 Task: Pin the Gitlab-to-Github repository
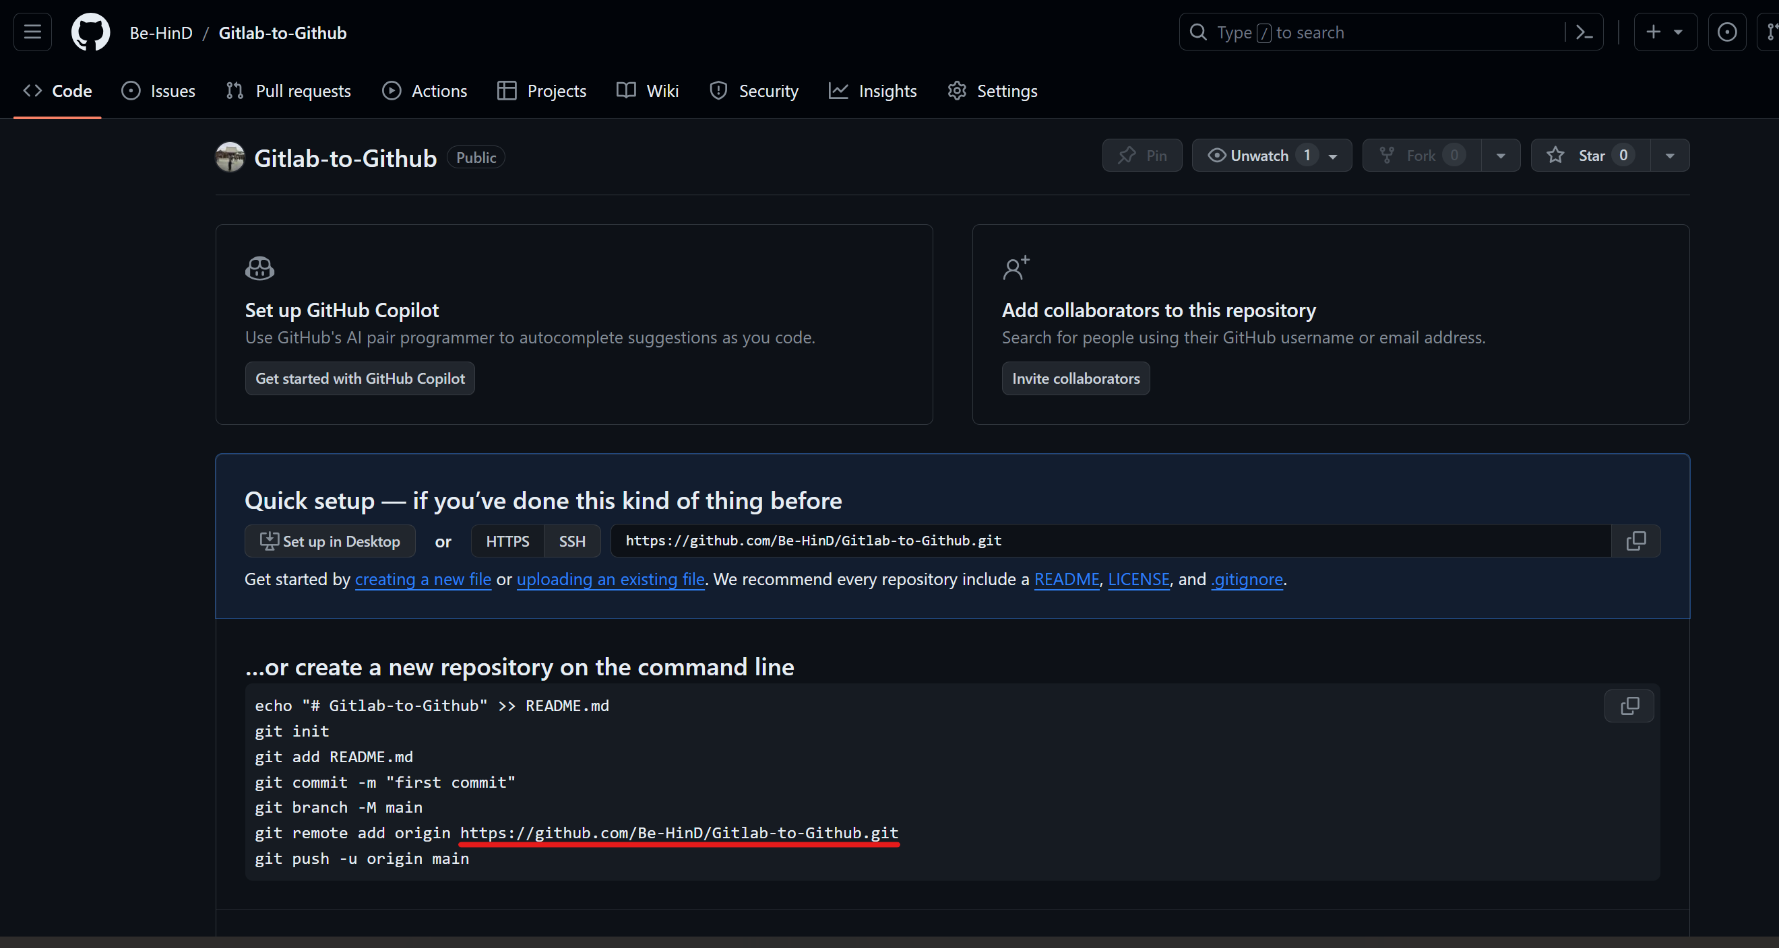[1142, 156]
